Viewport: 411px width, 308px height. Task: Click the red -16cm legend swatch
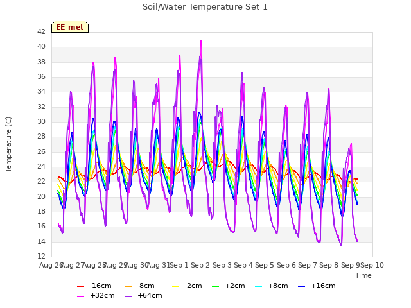tap(80, 287)
